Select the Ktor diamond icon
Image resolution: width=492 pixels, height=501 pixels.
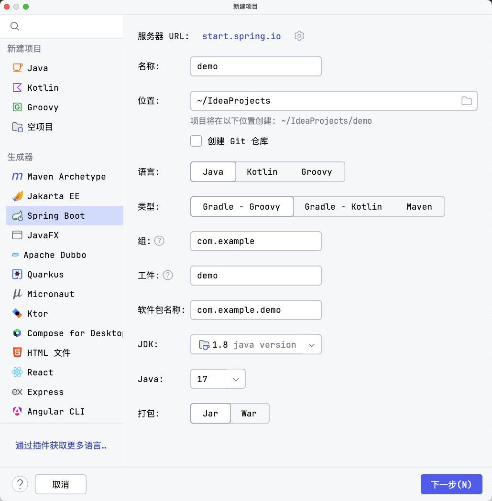[x=17, y=313]
